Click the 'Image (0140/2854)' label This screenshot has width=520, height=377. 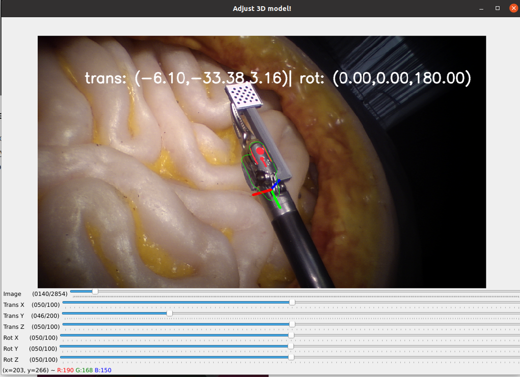point(35,294)
